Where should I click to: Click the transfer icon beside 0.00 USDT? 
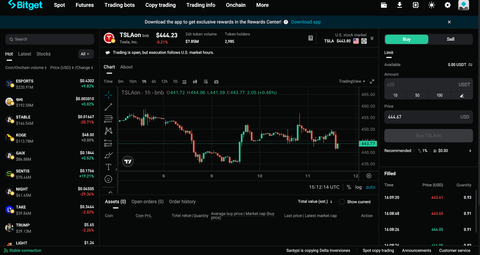pos(470,64)
